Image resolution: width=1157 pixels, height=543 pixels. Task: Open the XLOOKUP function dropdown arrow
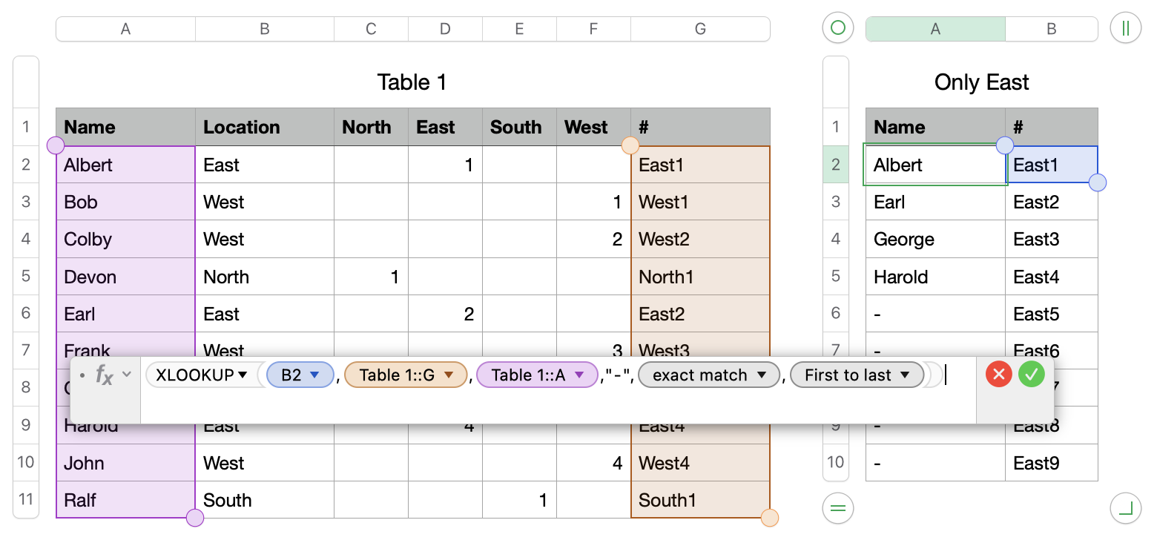(x=243, y=375)
